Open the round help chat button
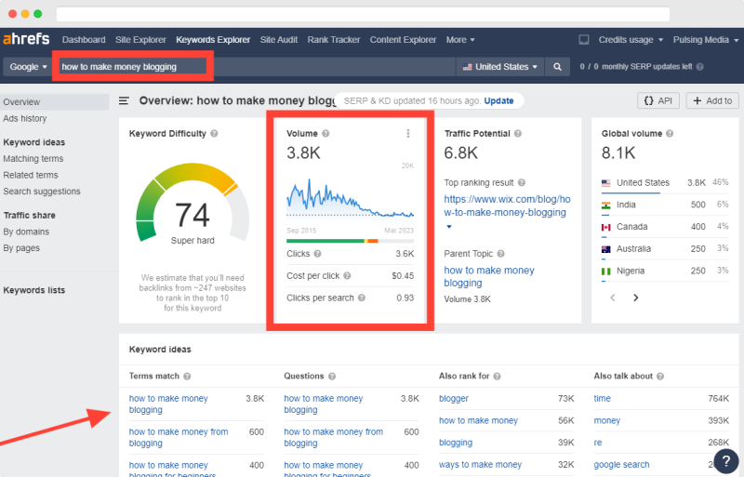 click(726, 461)
